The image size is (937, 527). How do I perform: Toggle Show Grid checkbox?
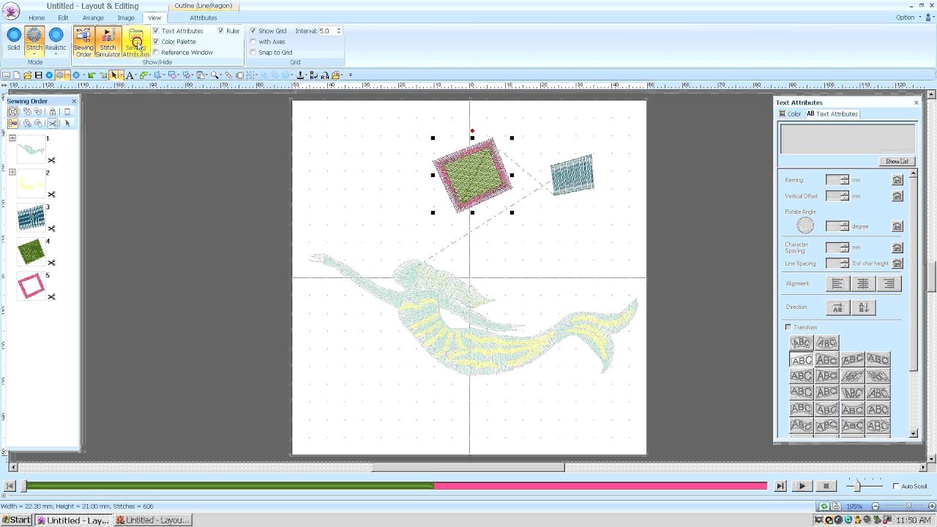click(253, 31)
